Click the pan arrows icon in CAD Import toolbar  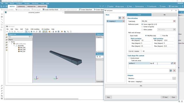(34, 31)
